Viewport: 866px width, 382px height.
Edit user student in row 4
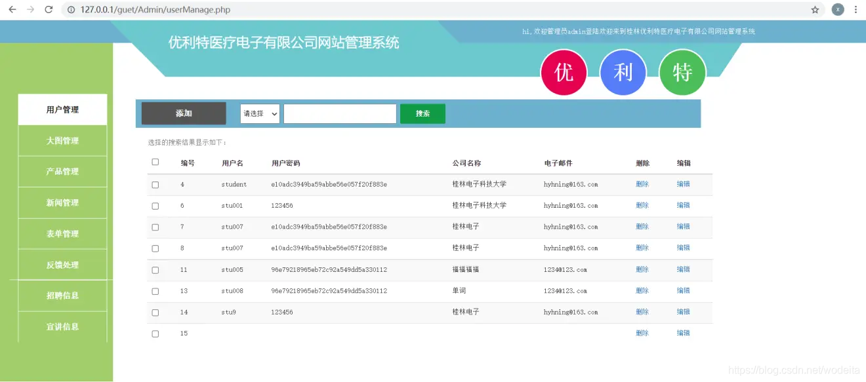(683, 184)
